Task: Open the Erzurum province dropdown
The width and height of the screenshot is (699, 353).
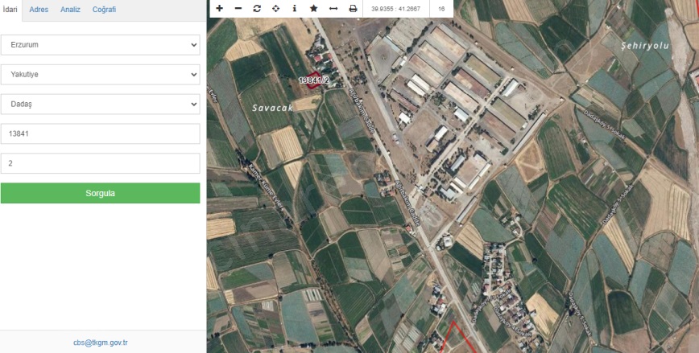Action: [x=100, y=45]
